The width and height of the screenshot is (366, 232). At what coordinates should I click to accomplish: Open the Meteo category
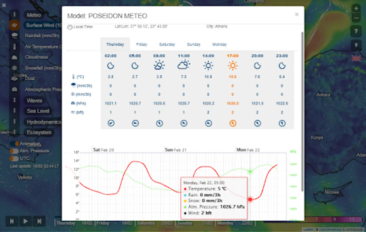(34, 15)
